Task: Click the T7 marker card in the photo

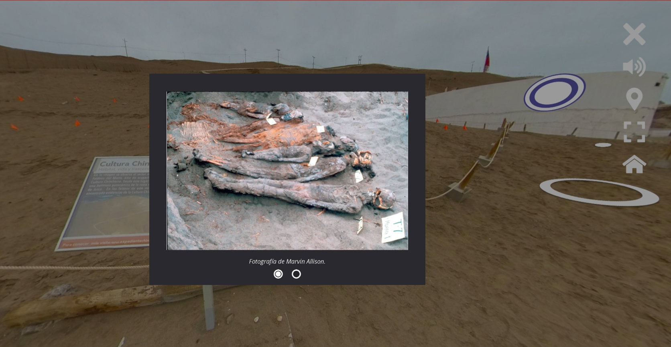Action: [393, 229]
